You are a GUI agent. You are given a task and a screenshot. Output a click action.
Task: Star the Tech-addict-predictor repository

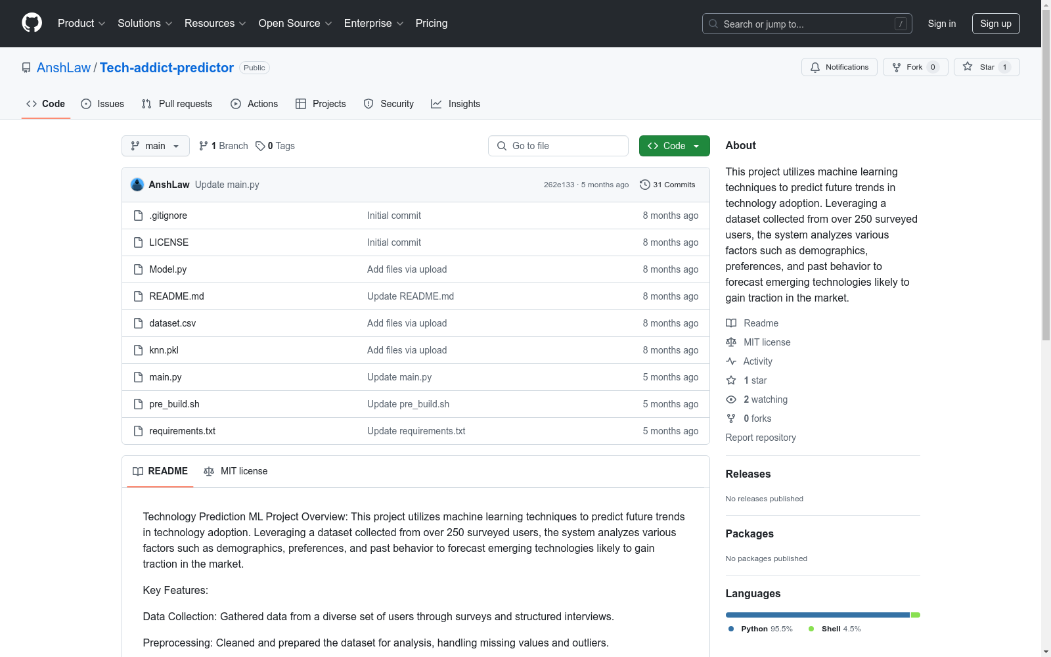coord(987,67)
